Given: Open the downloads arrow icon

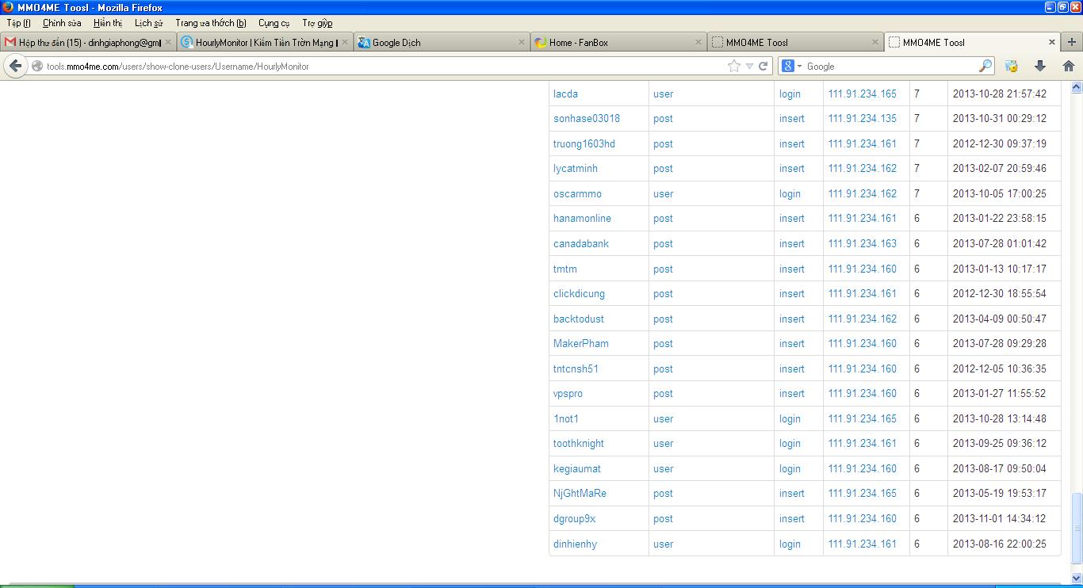Looking at the screenshot, I should tap(1040, 67).
